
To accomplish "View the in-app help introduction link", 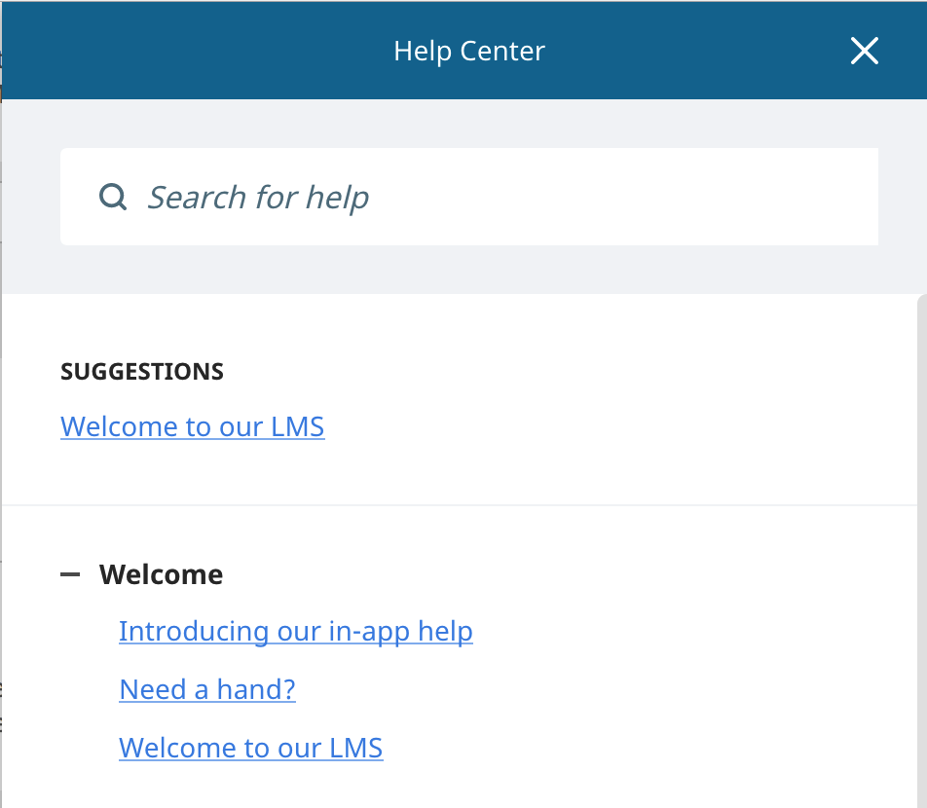I will [296, 631].
